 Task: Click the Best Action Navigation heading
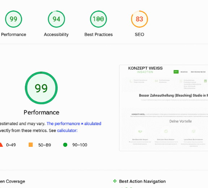click(x=142, y=181)
